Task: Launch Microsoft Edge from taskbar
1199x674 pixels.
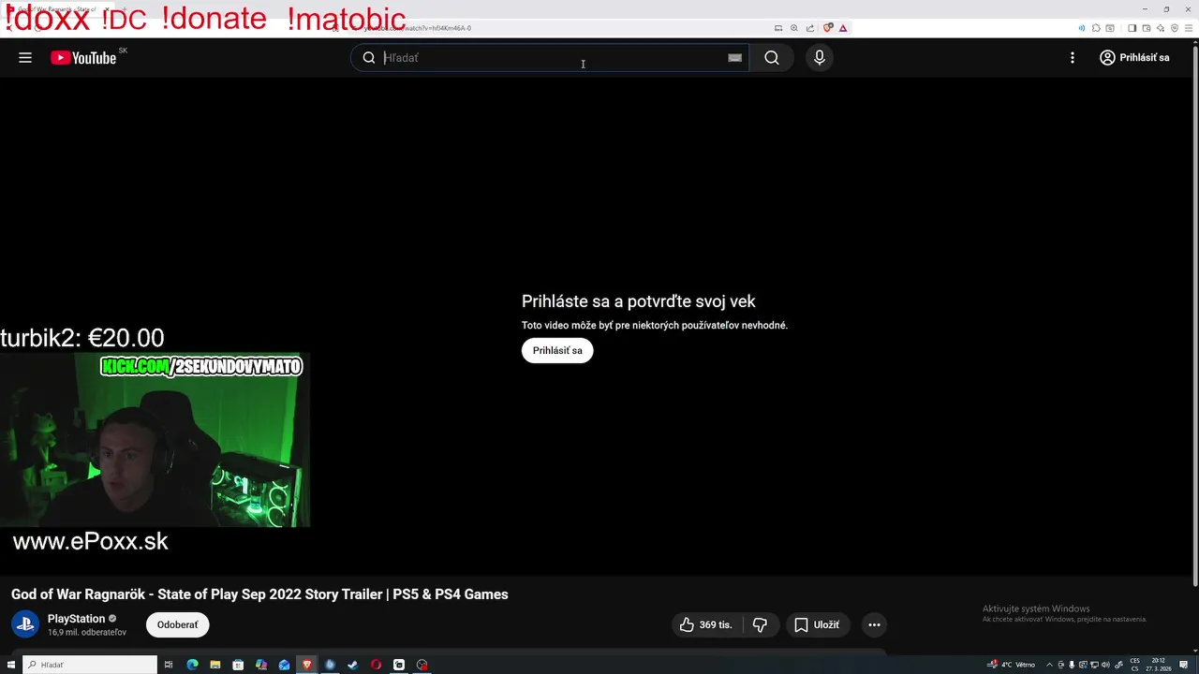Action: (192, 665)
